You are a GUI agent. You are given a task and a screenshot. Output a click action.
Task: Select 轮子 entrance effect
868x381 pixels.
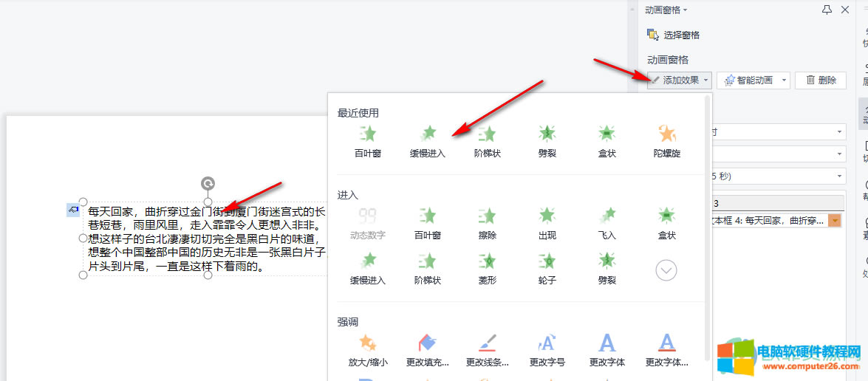tap(547, 267)
